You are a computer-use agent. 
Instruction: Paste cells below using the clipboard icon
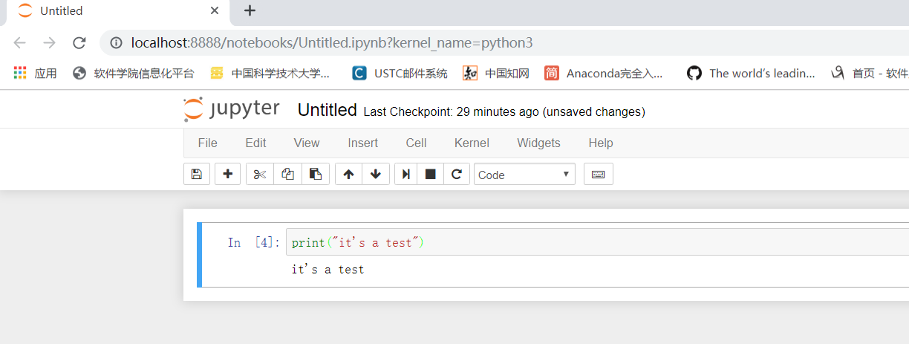pos(316,174)
